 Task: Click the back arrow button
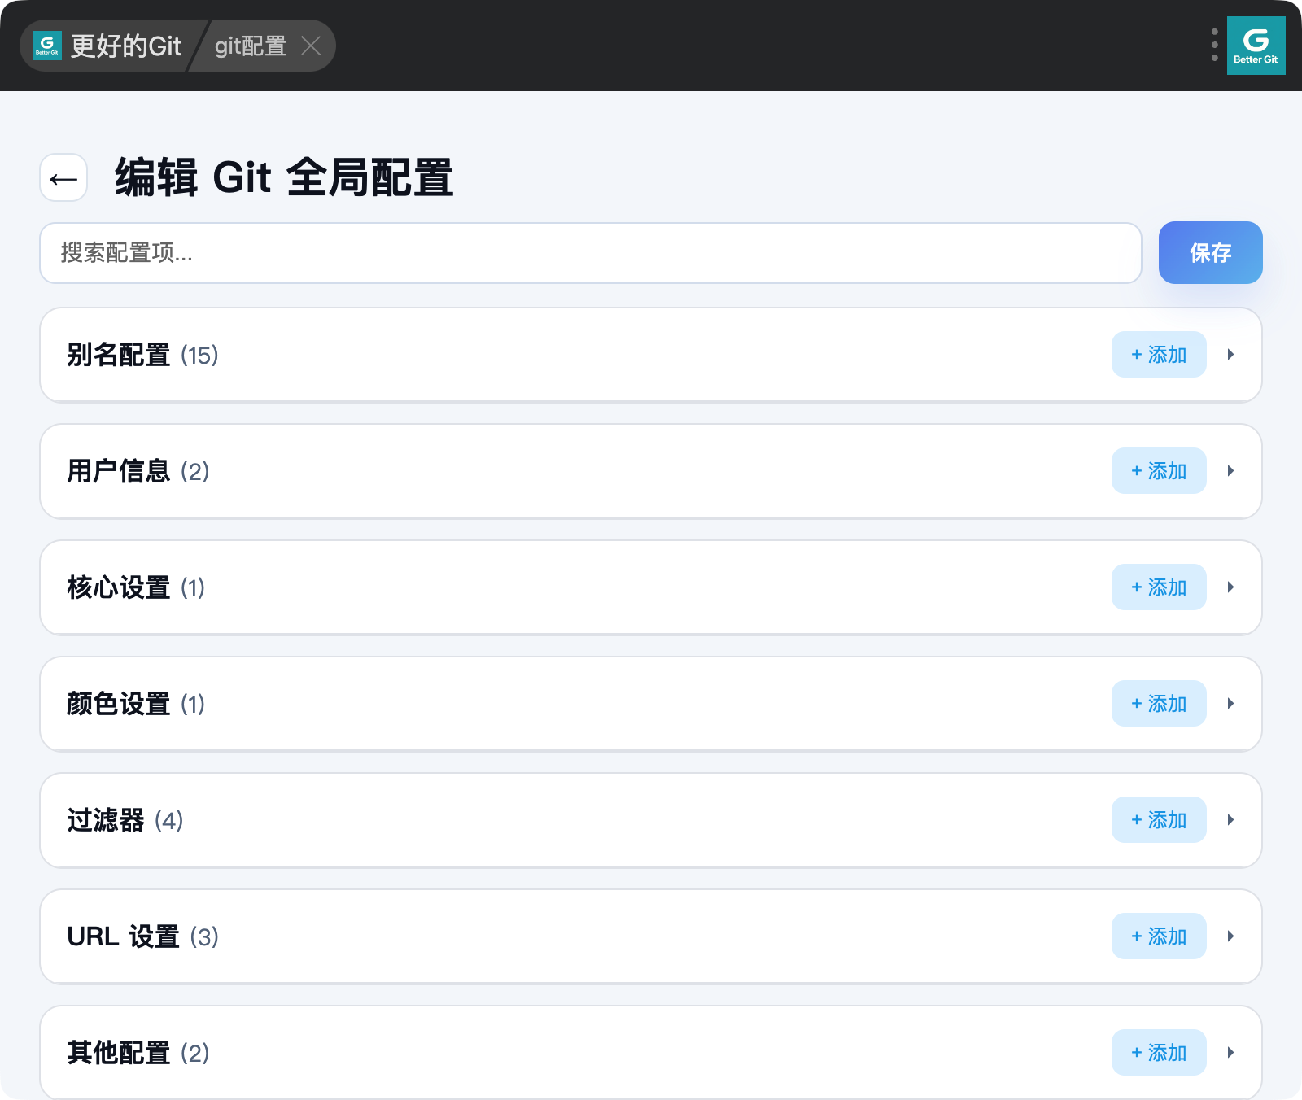point(63,177)
